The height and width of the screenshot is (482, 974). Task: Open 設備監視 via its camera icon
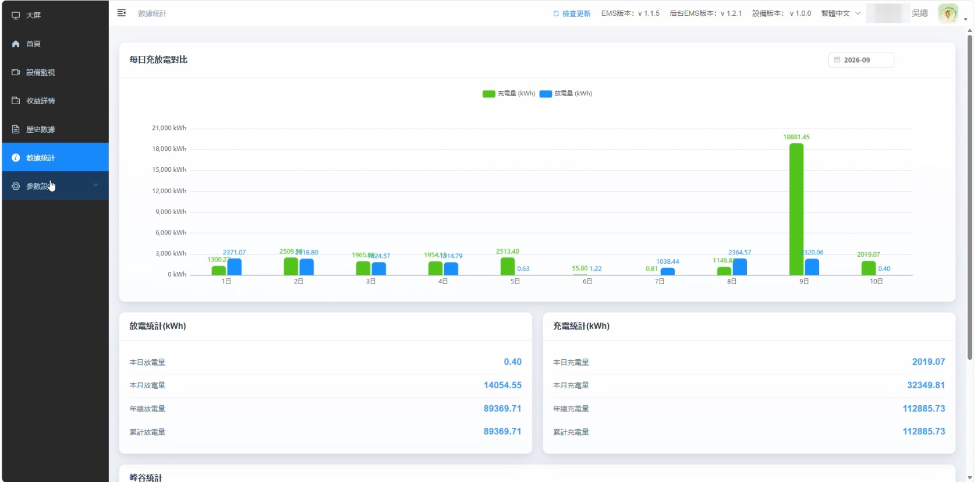coord(16,72)
